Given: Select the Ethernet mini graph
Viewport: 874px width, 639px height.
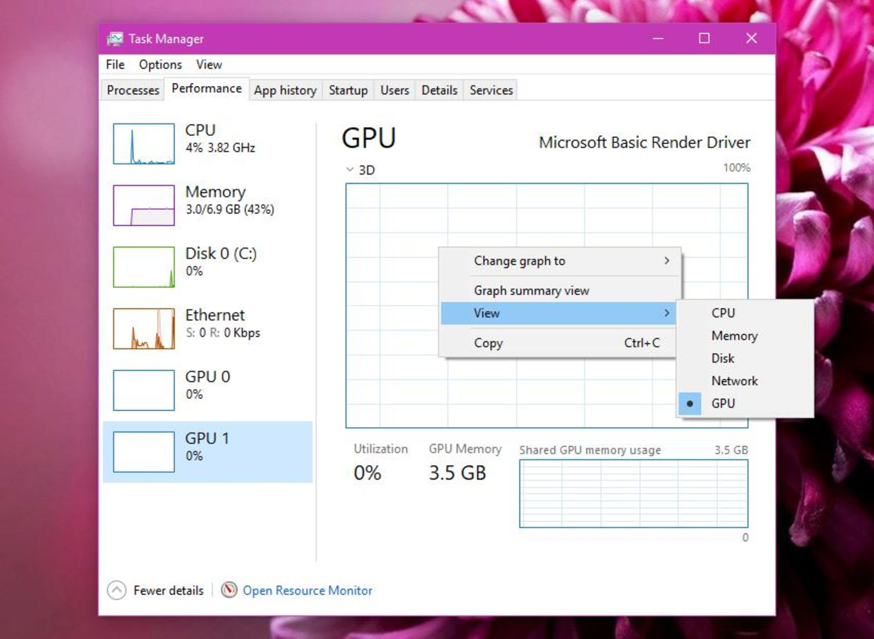Looking at the screenshot, I should 144,328.
